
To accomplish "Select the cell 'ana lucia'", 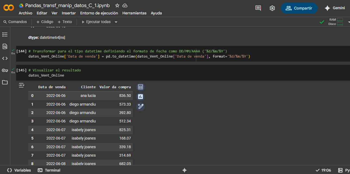I will (x=88, y=96).
